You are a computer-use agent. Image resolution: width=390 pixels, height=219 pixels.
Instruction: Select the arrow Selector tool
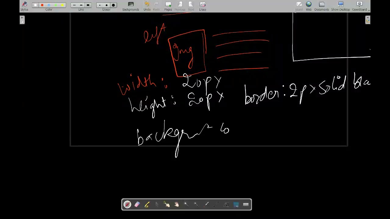(x=157, y=204)
